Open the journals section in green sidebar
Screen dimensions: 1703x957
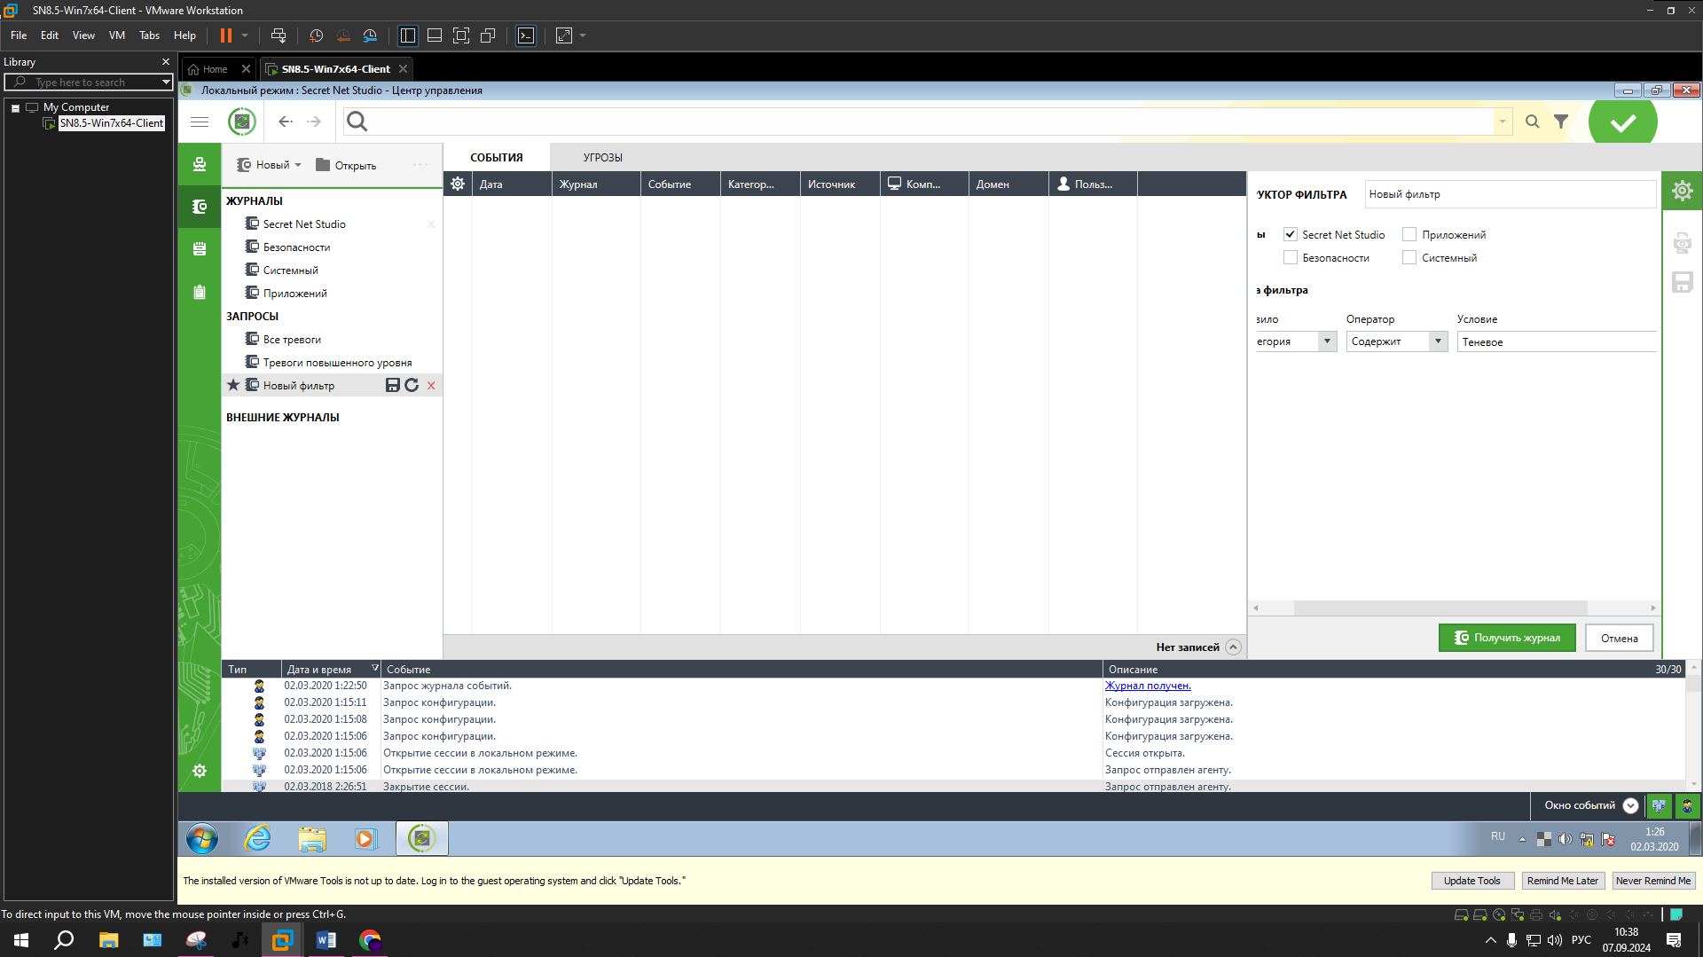click(x=200, y=207)
